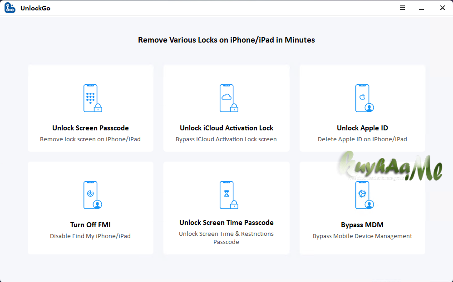Screen dimensions: 453x282
Task: Click the UnlockGo logo in title bar
Action: 10,8
